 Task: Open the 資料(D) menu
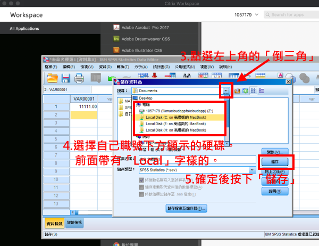[x=105, y=67]
